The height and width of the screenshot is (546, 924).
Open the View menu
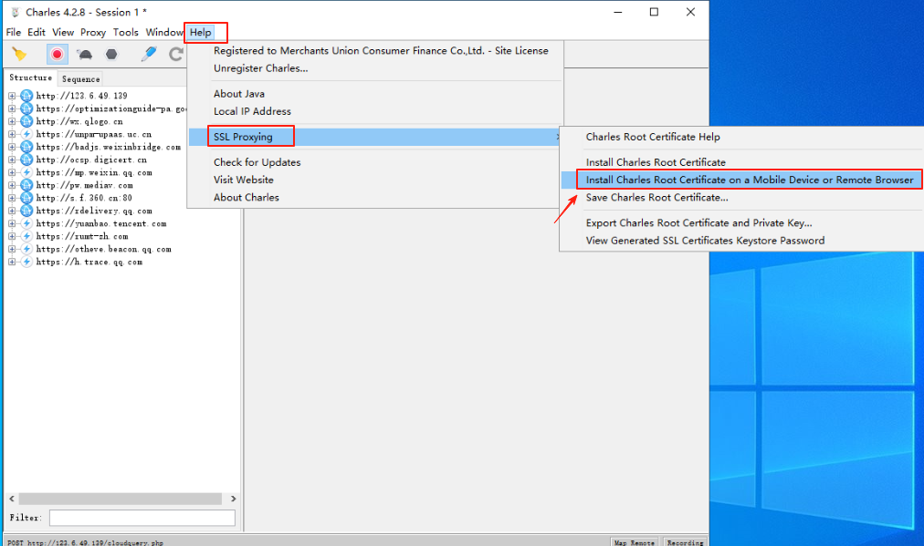coord(63,33)
